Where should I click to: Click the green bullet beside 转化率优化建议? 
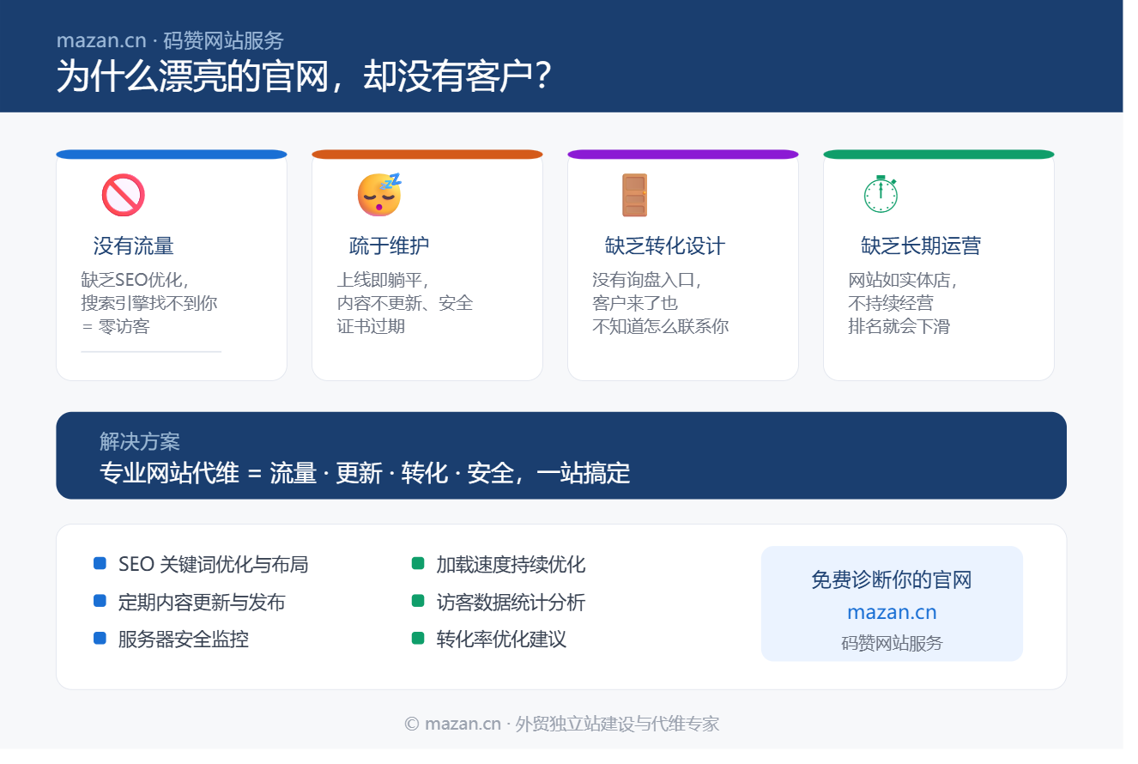418,638
